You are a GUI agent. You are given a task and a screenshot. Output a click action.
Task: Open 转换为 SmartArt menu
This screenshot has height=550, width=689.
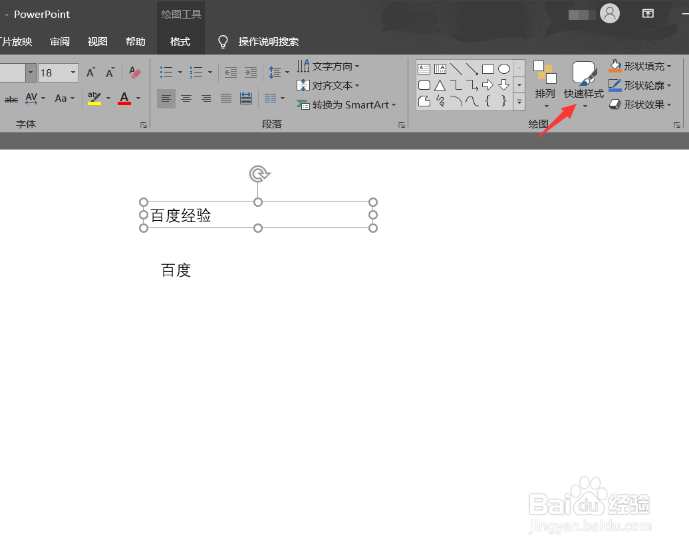coord(346,104)
